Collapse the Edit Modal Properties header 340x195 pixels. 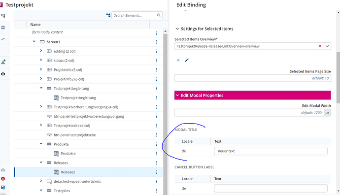[253, 96]
